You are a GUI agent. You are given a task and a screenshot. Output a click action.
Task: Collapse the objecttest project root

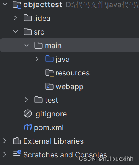5,5
